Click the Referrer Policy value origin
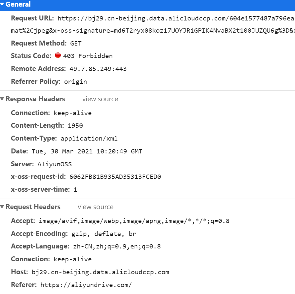This screenshot has width=295, height=294. tap(75, 82)
